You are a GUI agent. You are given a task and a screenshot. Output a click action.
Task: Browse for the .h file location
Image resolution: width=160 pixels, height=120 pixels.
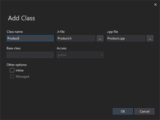[x=100, y=38]
